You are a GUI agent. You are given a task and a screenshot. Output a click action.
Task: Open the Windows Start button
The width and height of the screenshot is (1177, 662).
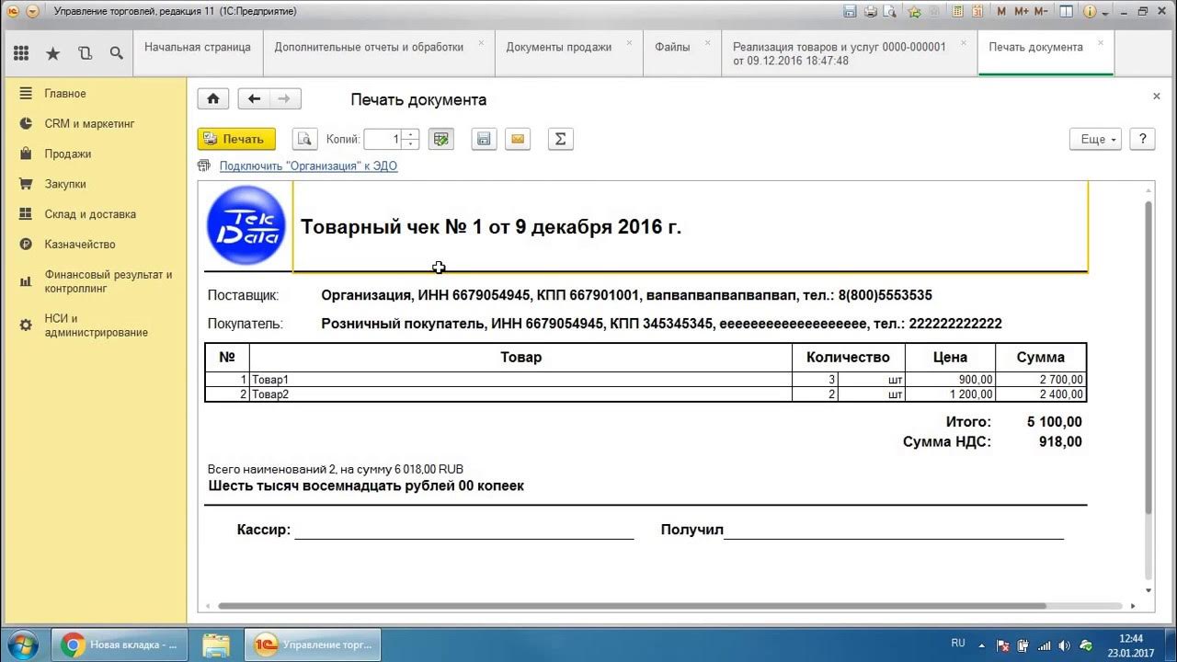[x=21, y=645]
